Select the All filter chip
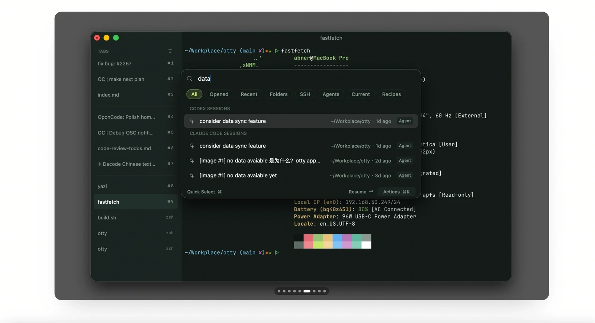Viewport: 595px width, 323px height. tap(194, 94)
